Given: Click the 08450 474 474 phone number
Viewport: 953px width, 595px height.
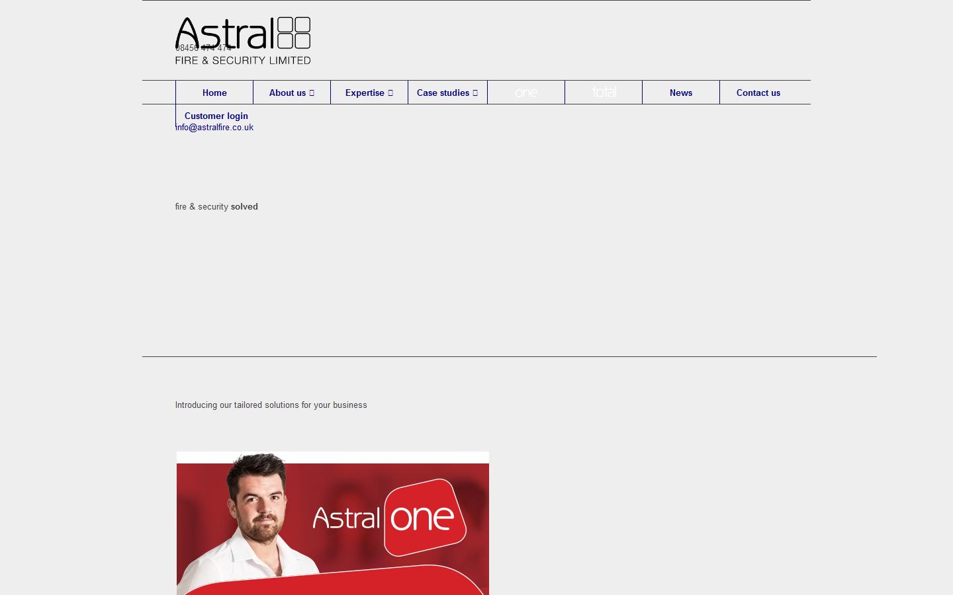Looking at the screenshot, I should coord(203,48).
